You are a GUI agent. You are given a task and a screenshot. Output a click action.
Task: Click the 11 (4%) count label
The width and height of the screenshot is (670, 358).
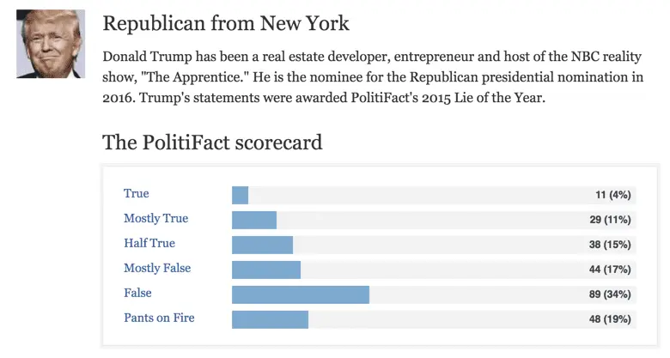point(612,195)
